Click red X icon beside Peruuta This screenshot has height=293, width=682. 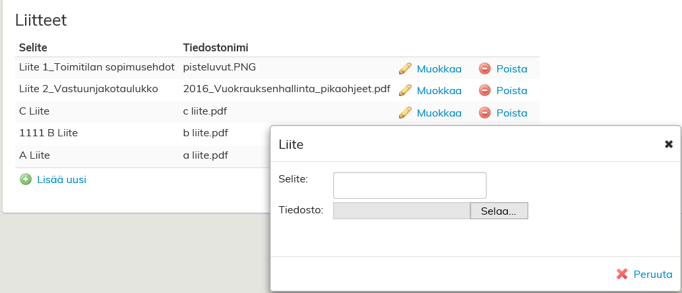coord(621,274)
